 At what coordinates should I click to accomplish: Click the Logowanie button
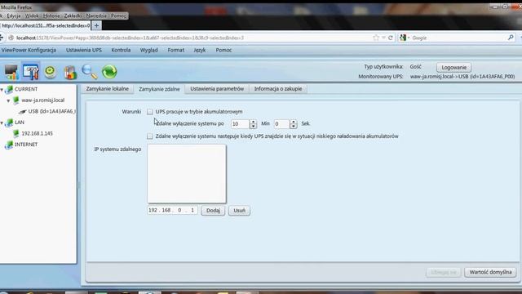[x=453, y=67]
